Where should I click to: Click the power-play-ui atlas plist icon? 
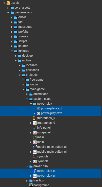tap(35, 176)
